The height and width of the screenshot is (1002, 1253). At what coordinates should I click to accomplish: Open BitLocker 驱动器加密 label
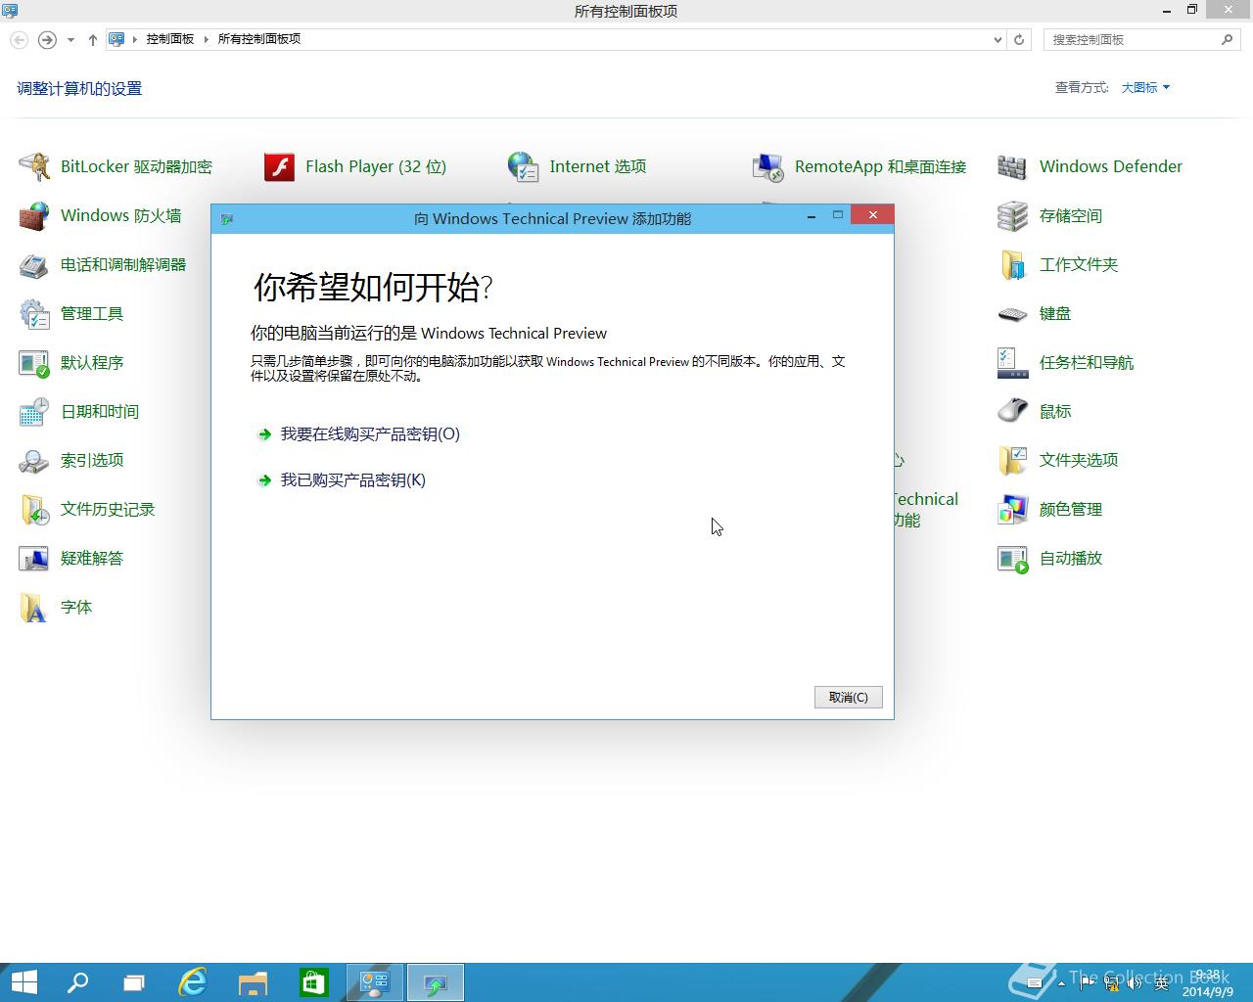click(x=136, y=166)
